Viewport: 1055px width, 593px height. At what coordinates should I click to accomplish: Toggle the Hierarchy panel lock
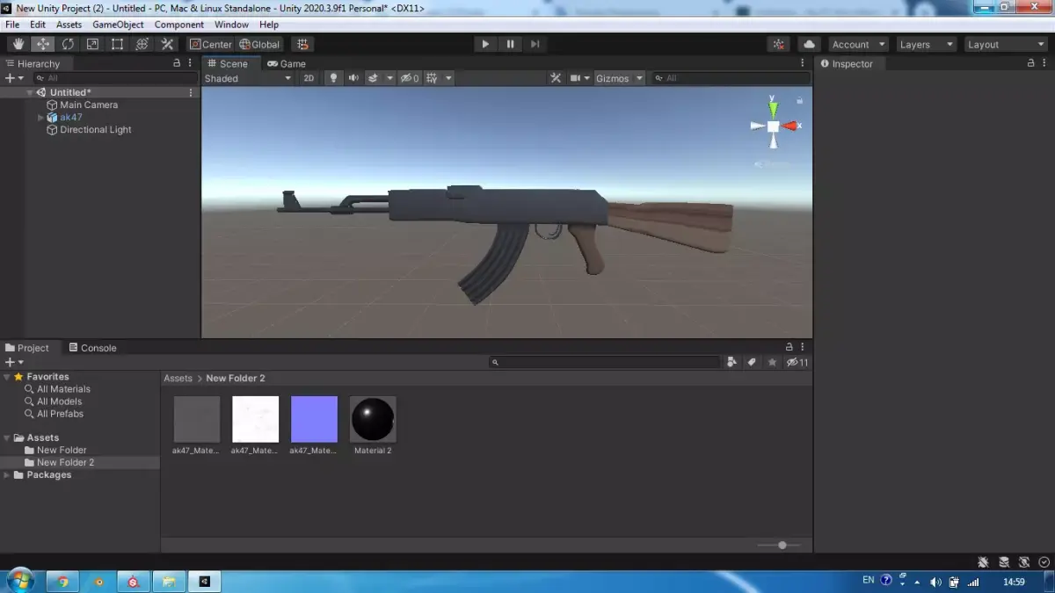click(x=177, y=63)
